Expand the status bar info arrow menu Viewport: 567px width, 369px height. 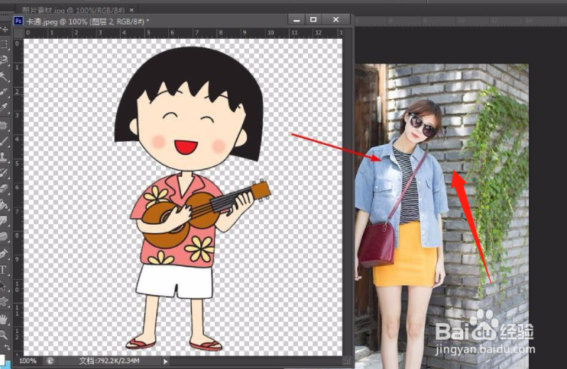[x=165, y=361]
